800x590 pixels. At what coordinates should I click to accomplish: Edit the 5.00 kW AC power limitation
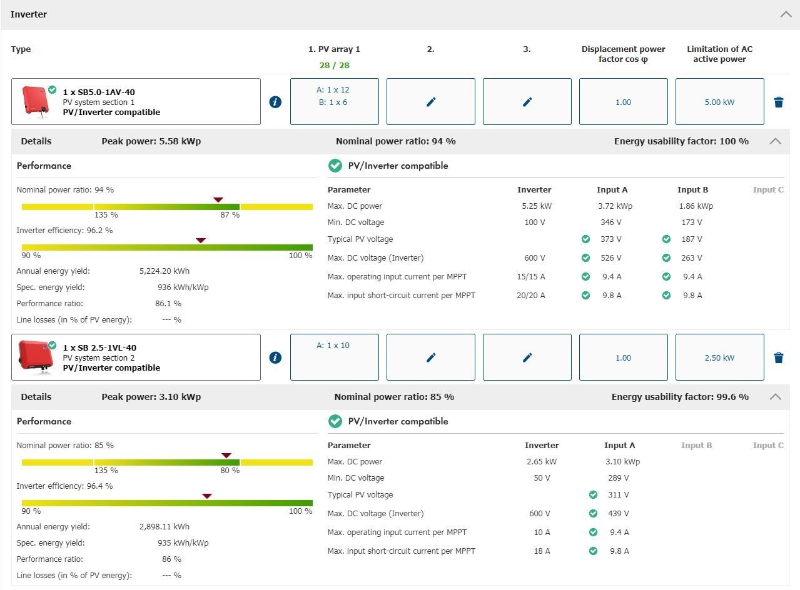click(719, 102)
